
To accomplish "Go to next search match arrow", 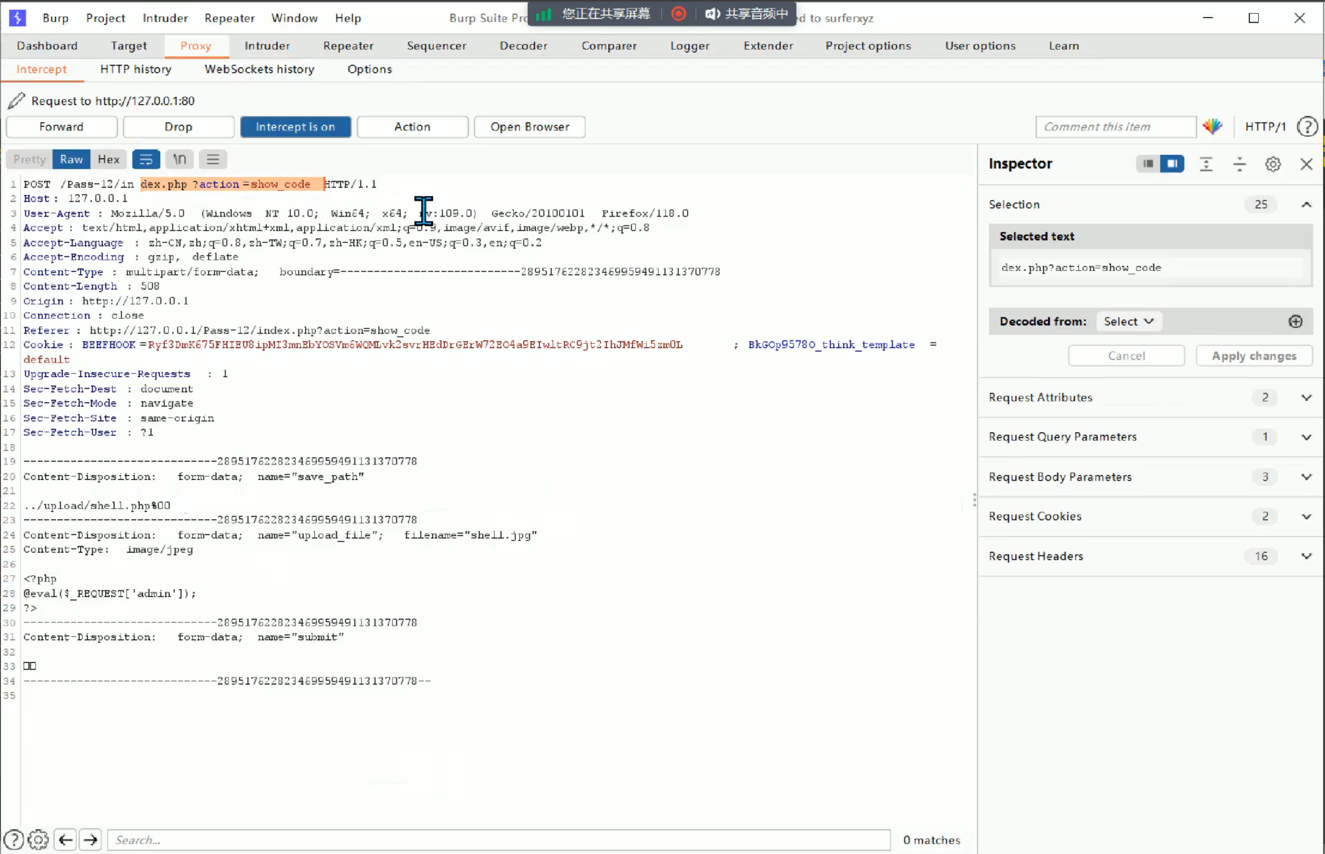I will [91, 840].
